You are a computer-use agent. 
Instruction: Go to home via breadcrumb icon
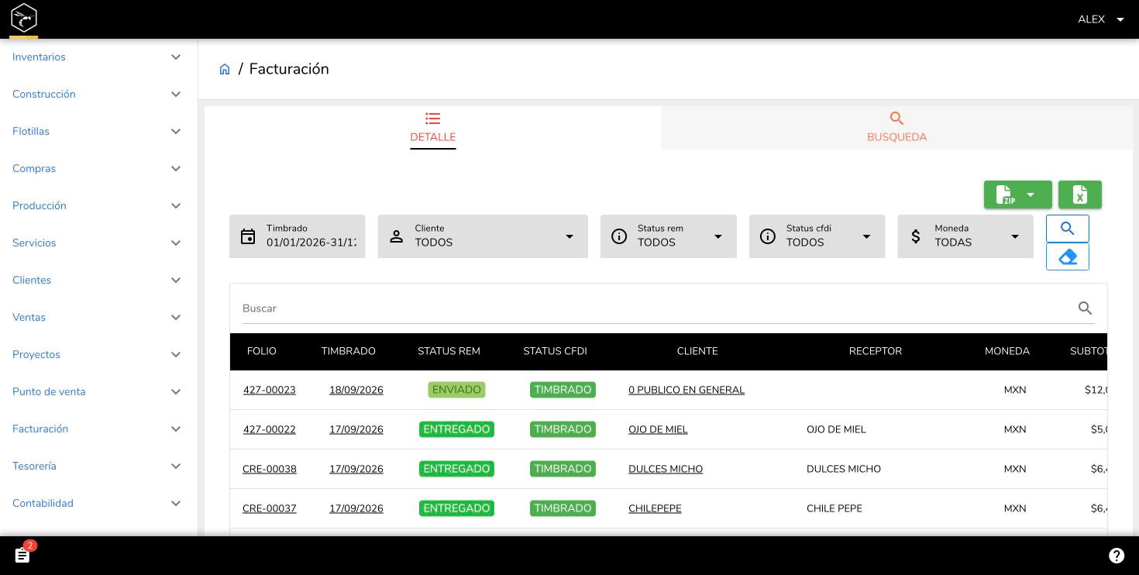coord(225,69)
